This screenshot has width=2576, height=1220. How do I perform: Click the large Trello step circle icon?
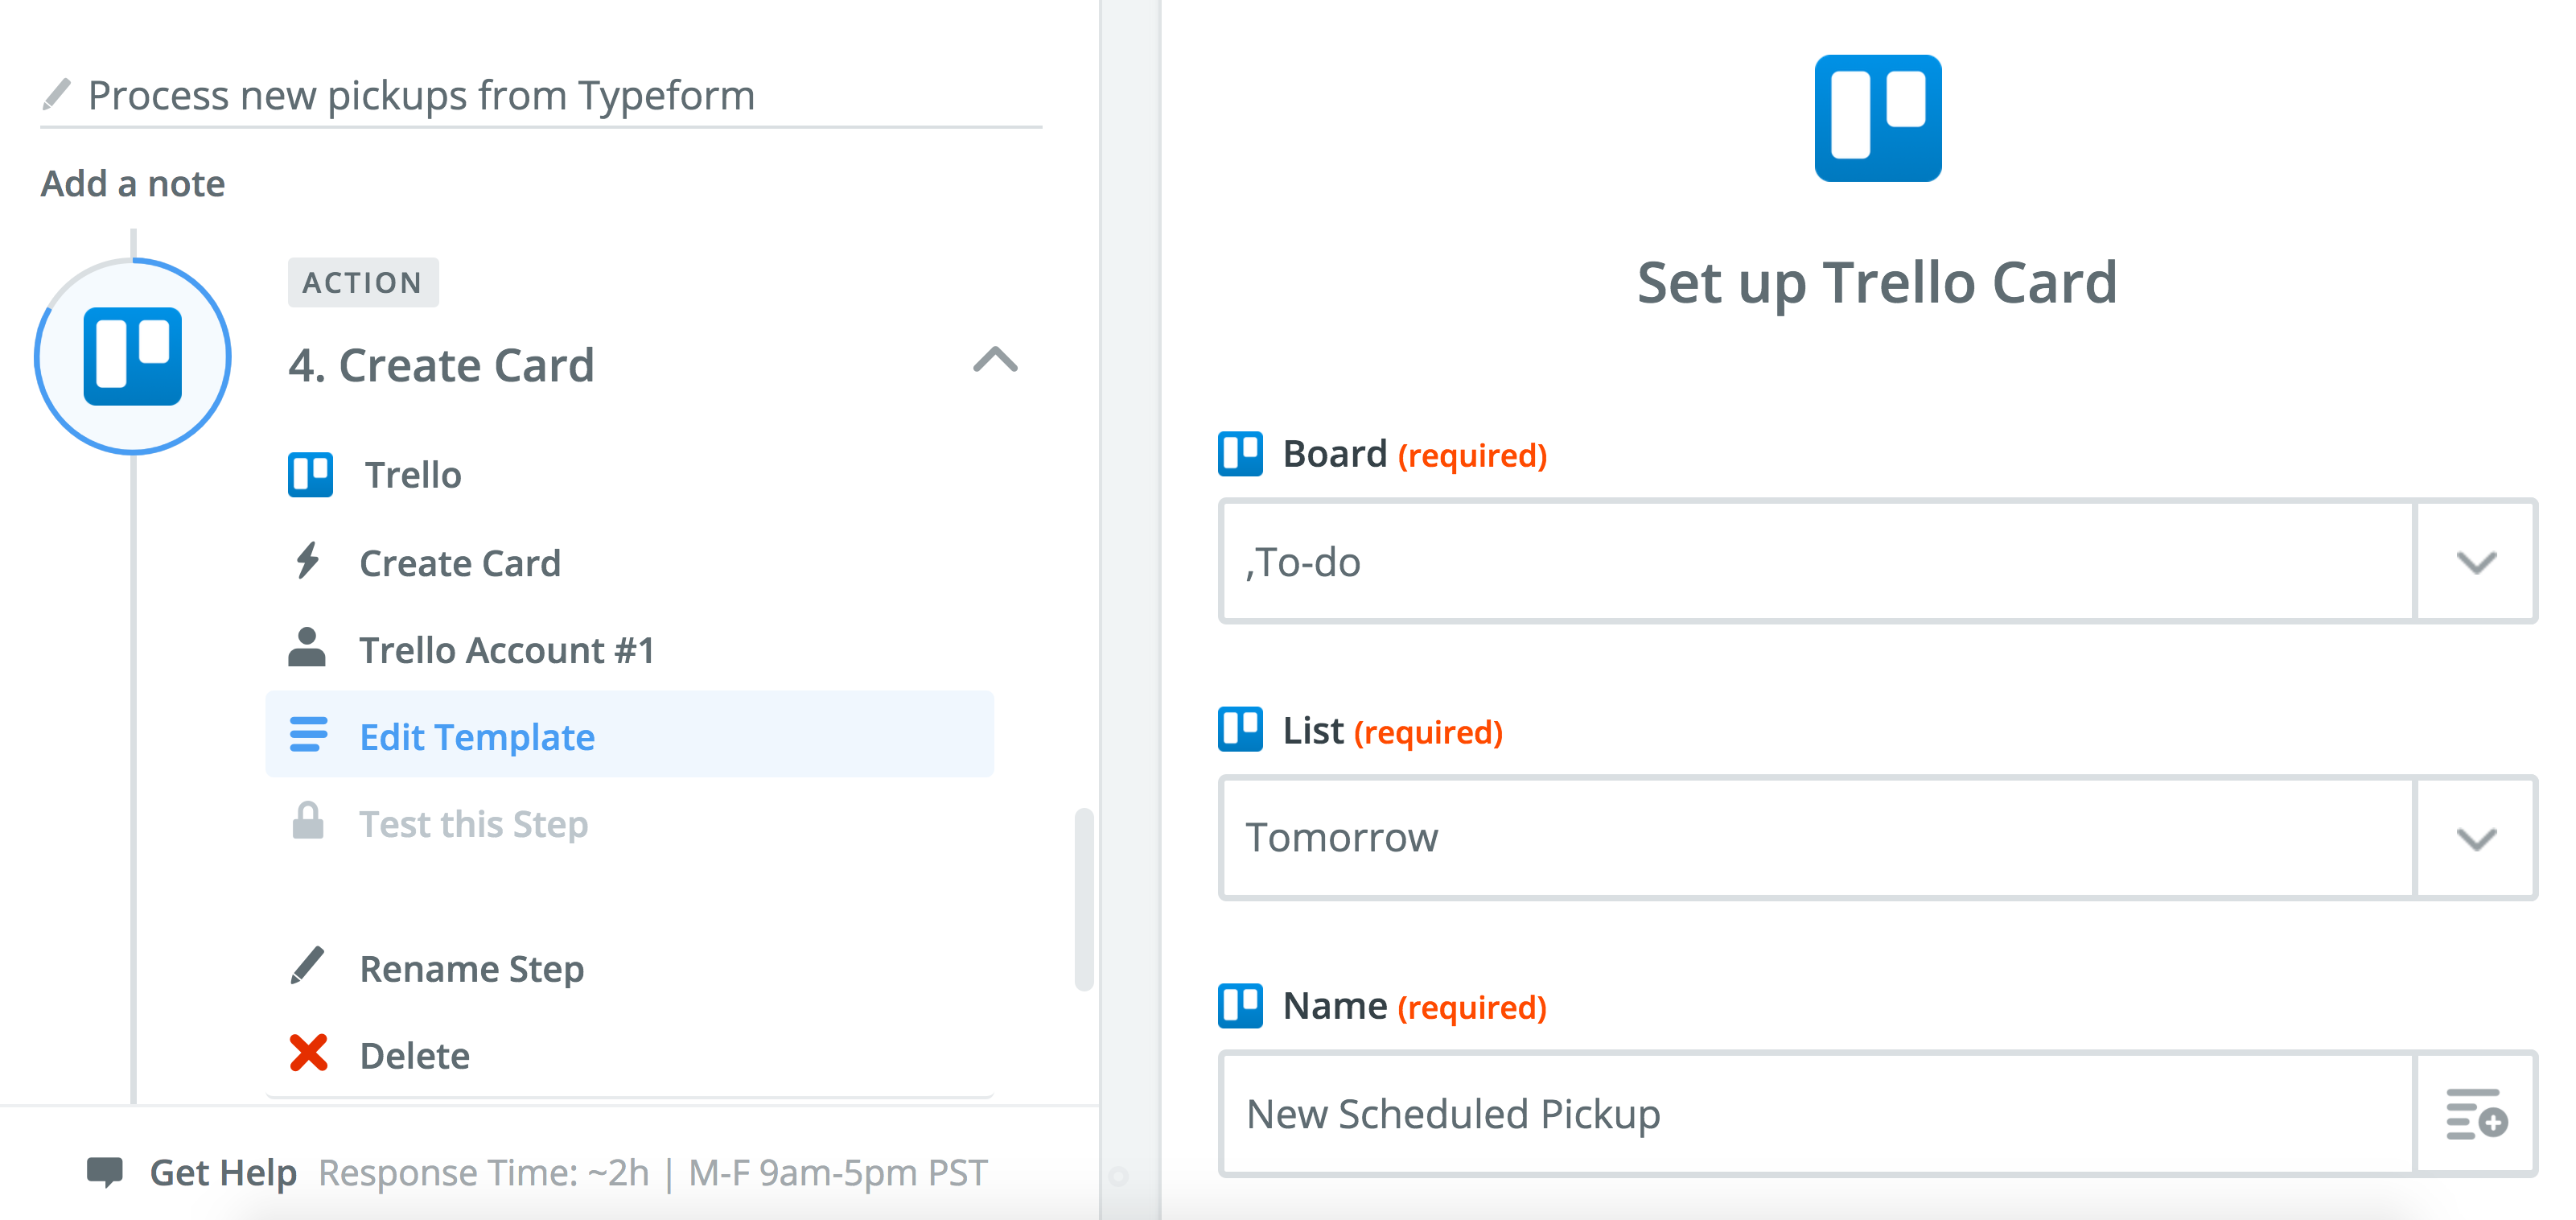tap(133, 357)
